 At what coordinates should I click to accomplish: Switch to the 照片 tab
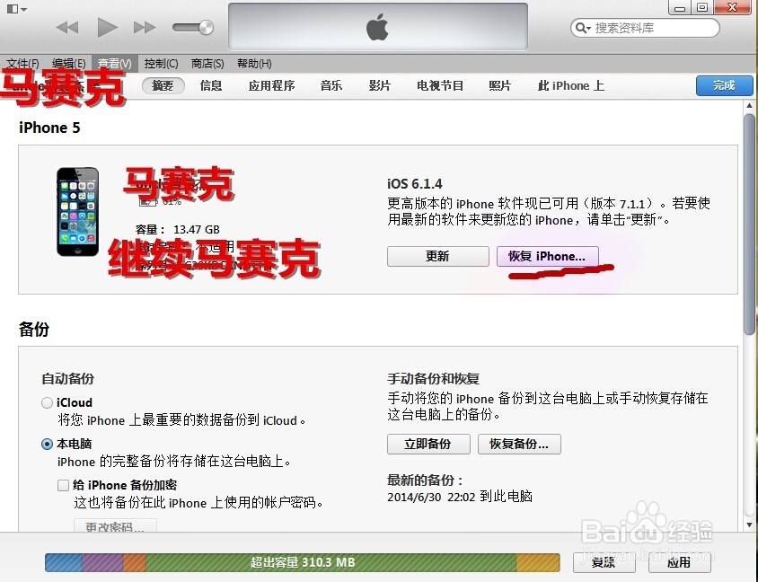pyautogui.click(x=500, y=85)
